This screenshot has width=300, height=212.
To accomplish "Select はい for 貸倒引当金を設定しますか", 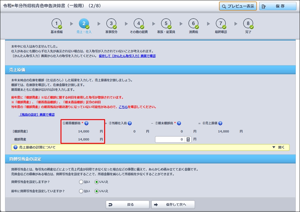I will click(81, 182).
